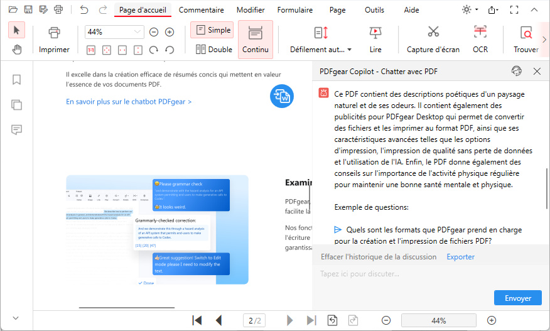This screenshot has width=550, height=331.
Task: Zoom out with the bottom bar minus button
Action: pyautogui.click(x=386, y=320)
